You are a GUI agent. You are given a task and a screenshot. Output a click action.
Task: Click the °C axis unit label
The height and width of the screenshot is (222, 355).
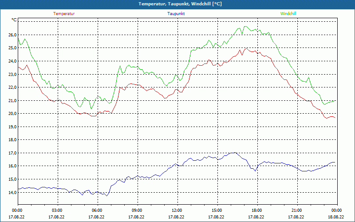[x=14, y=20]
